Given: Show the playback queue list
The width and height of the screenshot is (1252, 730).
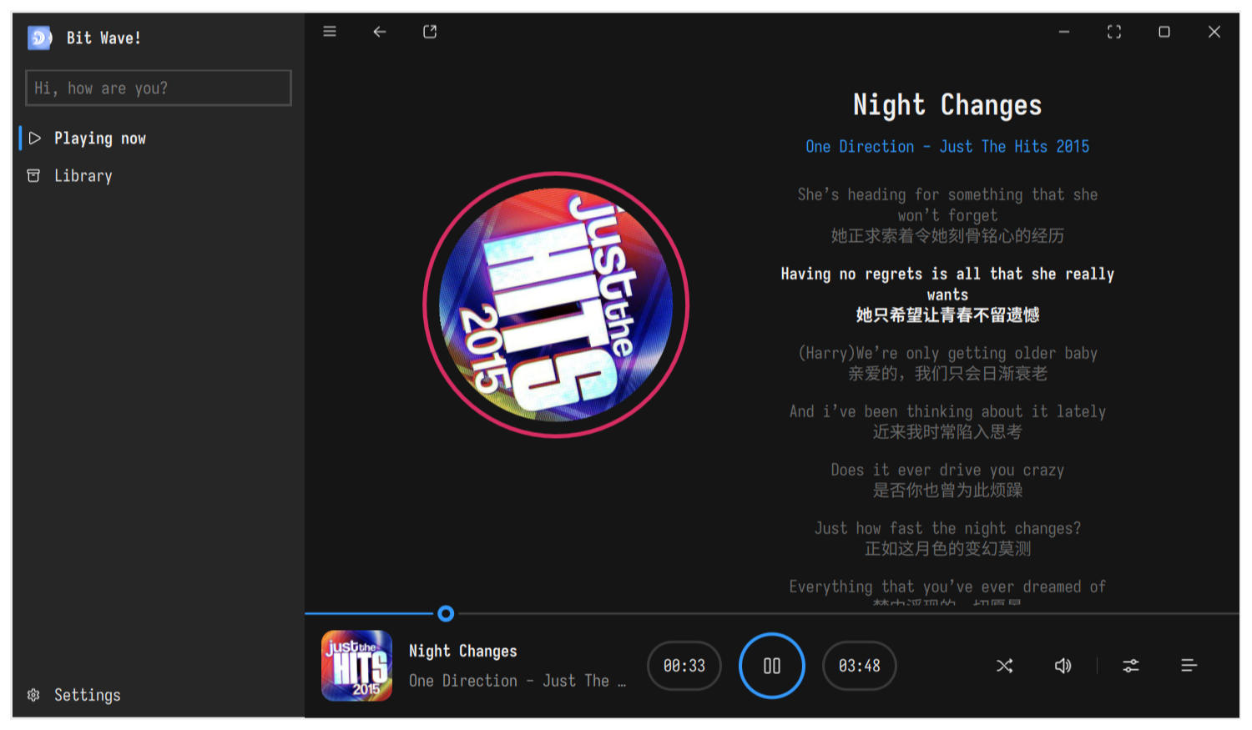Looking at the screenshot, I should pos(1189,666).
